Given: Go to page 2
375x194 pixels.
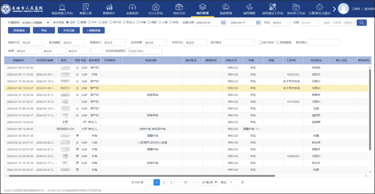Looking at the screenshot, I should point(163,182).
